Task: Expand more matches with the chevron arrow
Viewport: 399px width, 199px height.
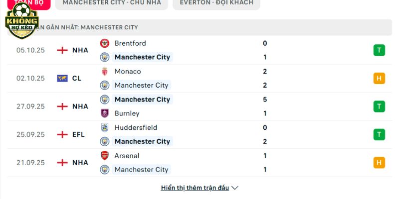Action: [x=235, y=188]
